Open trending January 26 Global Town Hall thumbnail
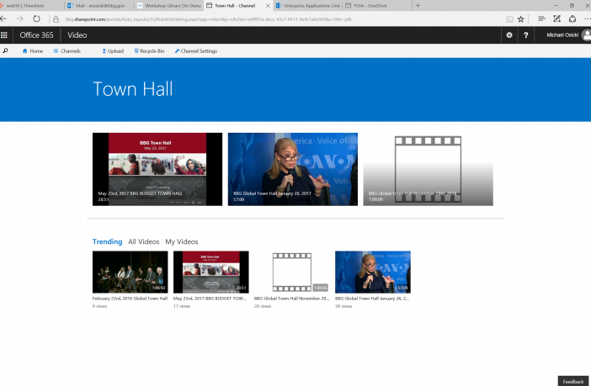This screenshot has width=591, height=386. coord(373,272)
